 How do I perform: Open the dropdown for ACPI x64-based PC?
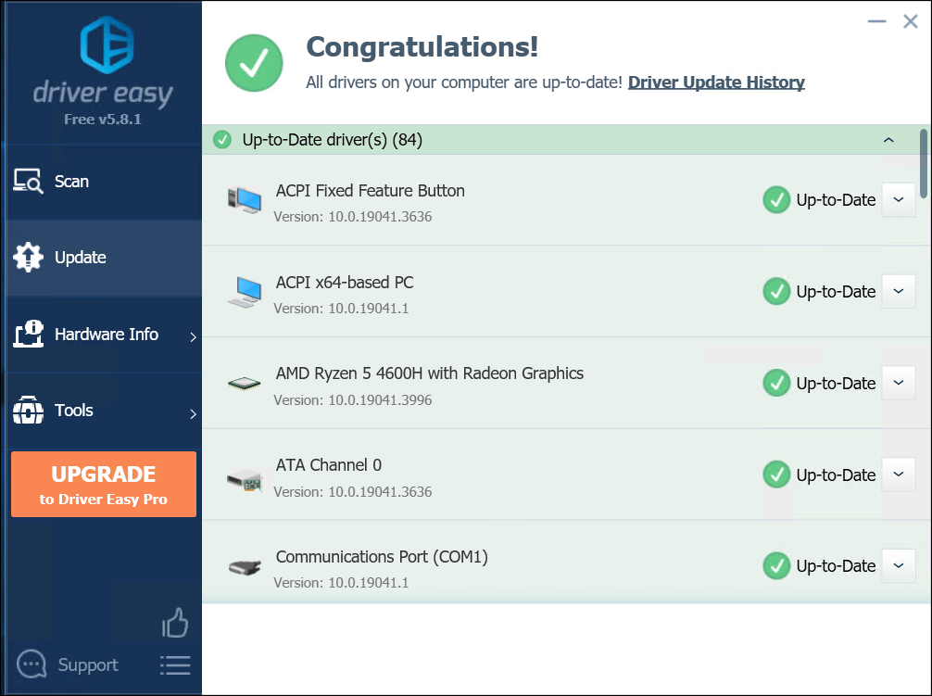[x=898, y=291]
